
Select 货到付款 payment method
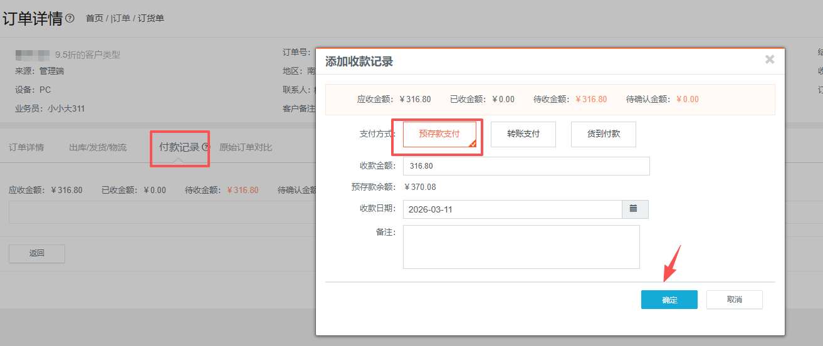click(x=604, y=134)
